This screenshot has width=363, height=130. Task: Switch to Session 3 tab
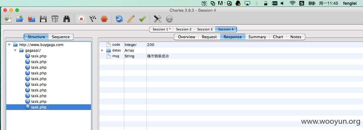(x=205, y=29)
